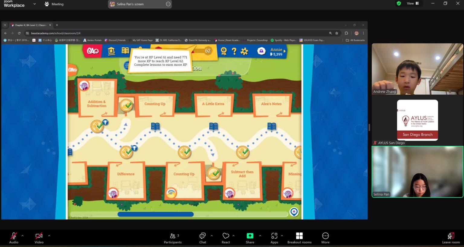Click the monster avatar in Subtract then Add

[230, 193]
